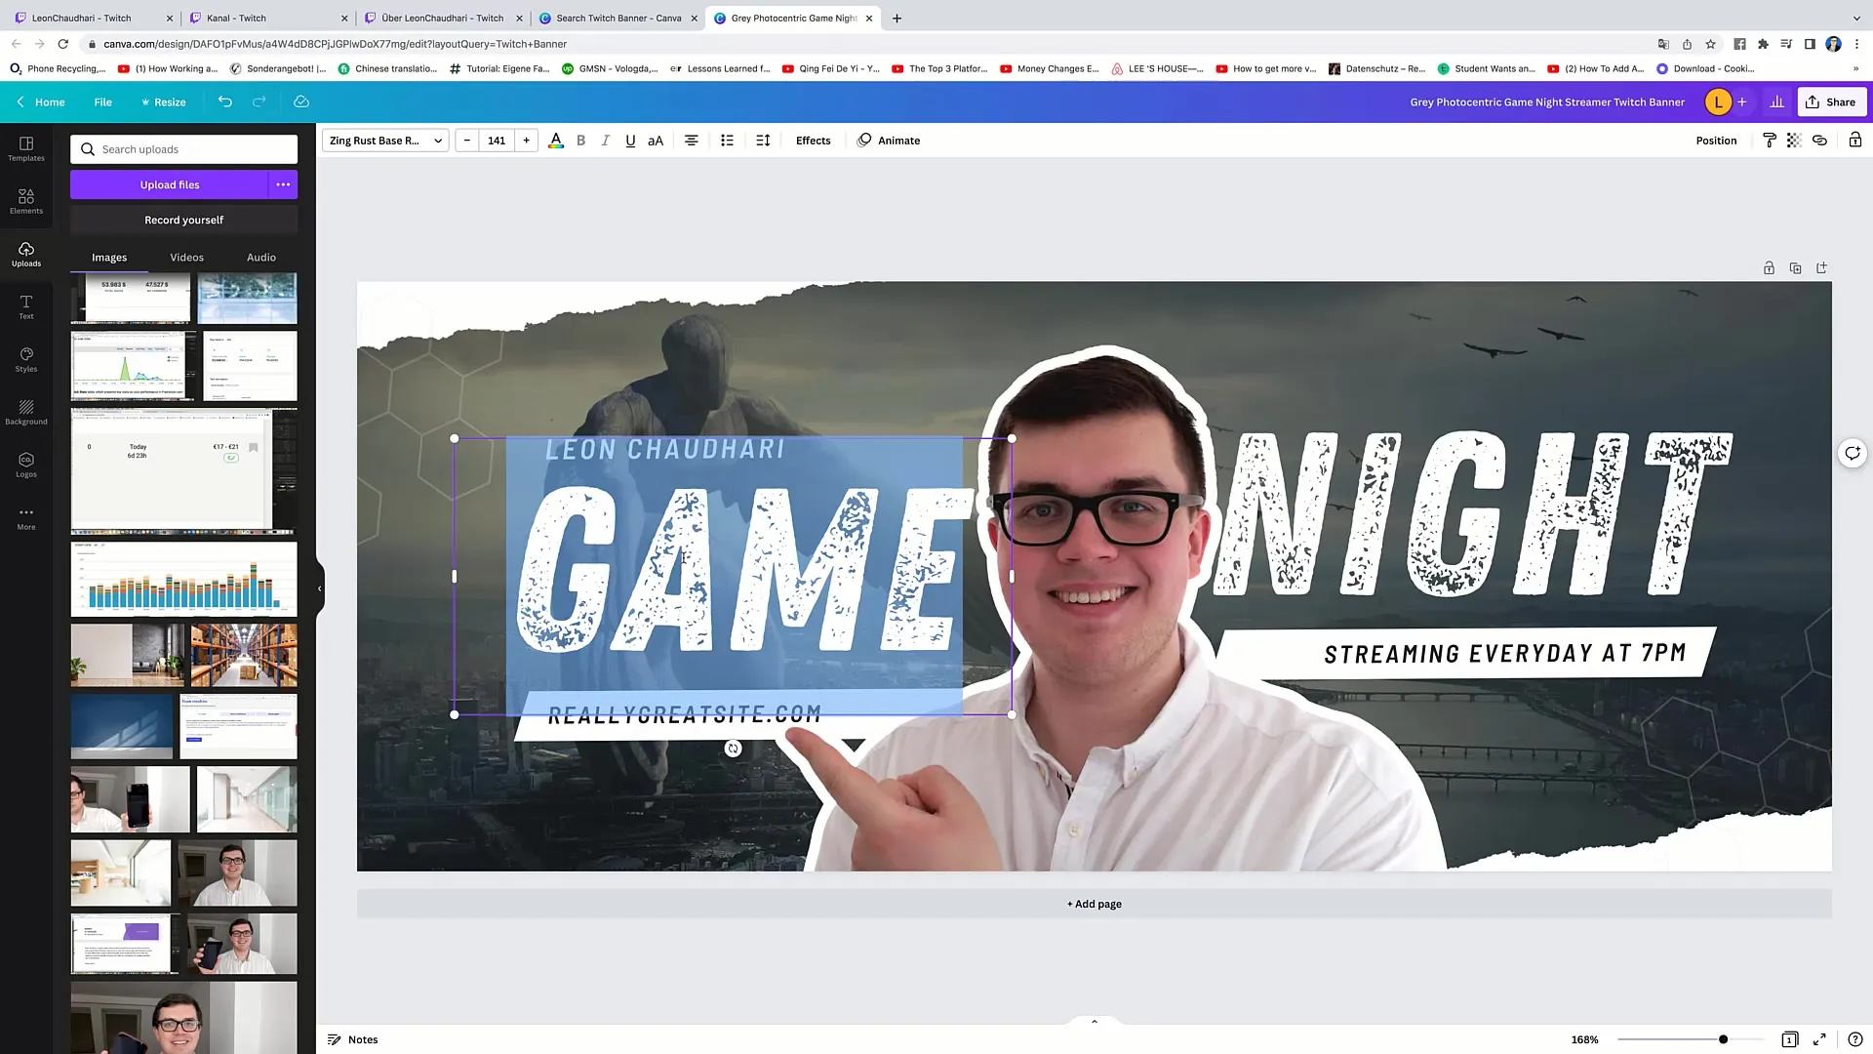1873x1054 pixels.
Task: Open the Background sidebar panel
Action: point(26,412)
